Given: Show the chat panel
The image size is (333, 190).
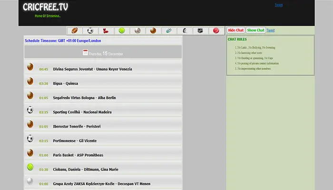Looking at the screenshot, I should coord(256,30).
